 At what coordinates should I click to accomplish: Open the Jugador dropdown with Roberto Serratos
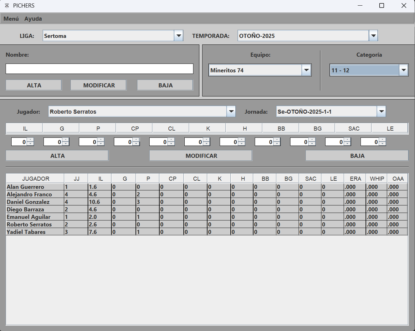231,111
